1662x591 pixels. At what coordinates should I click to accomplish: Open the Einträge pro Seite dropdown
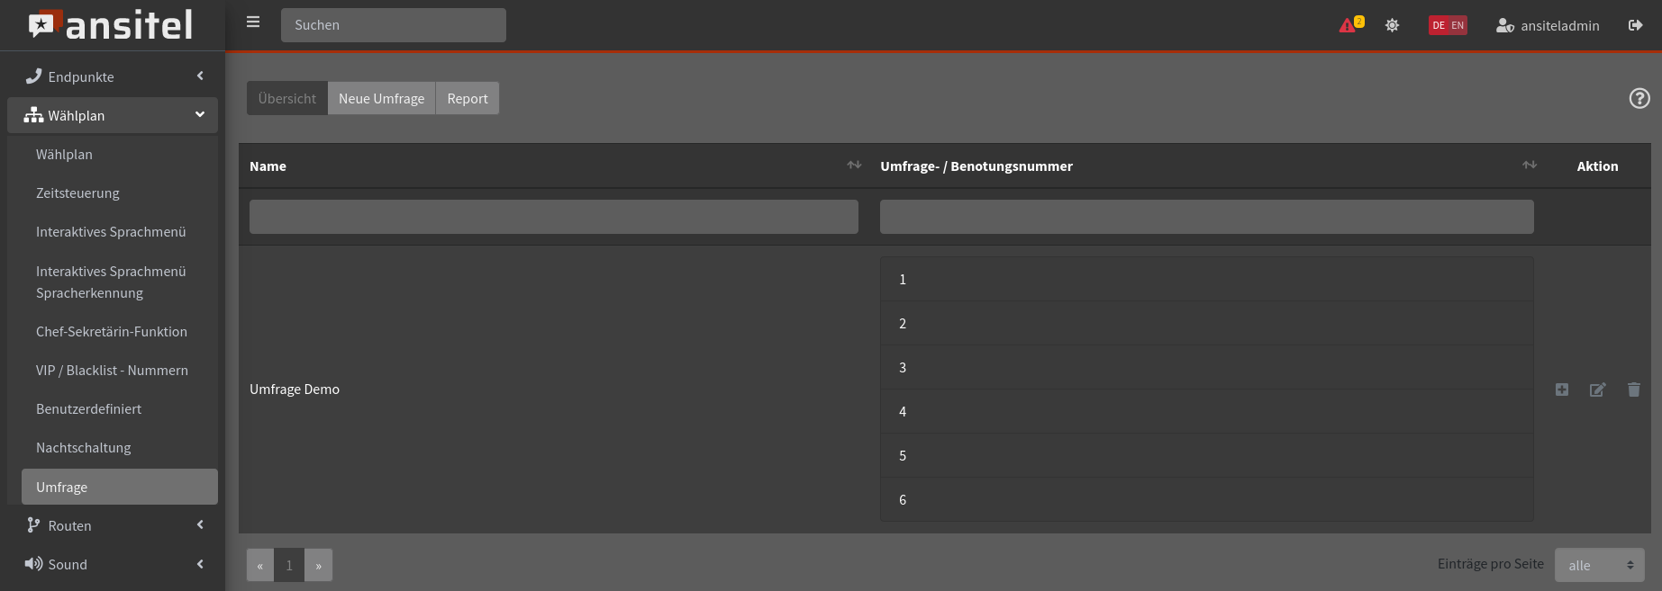1599,565
